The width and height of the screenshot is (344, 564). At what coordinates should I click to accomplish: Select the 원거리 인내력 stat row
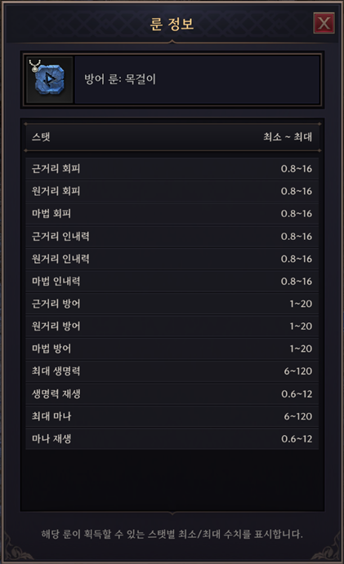(x=172, y=259)
